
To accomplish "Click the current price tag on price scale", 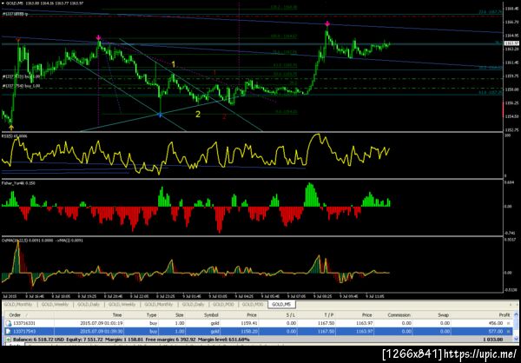I will click(x=512, y=43).
